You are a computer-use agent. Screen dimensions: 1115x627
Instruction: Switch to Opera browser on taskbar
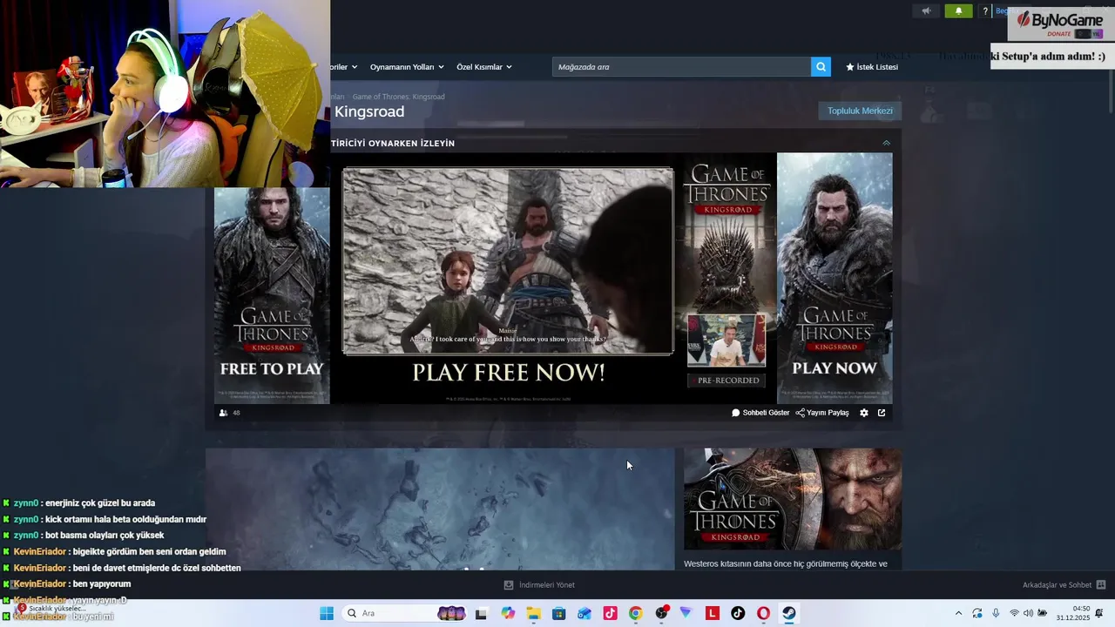tap(763, 613)
